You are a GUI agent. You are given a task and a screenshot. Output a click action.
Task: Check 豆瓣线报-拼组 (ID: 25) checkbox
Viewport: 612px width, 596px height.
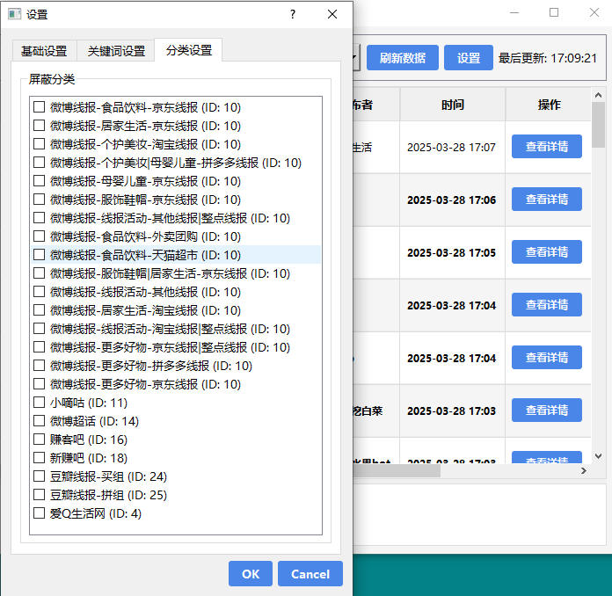[39, 495]
